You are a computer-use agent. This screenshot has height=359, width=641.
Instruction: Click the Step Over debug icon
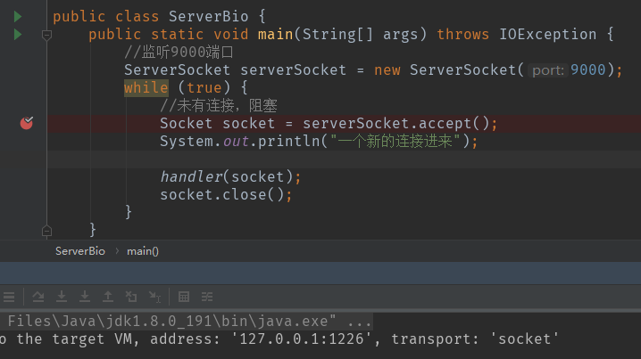pos(38,297)
